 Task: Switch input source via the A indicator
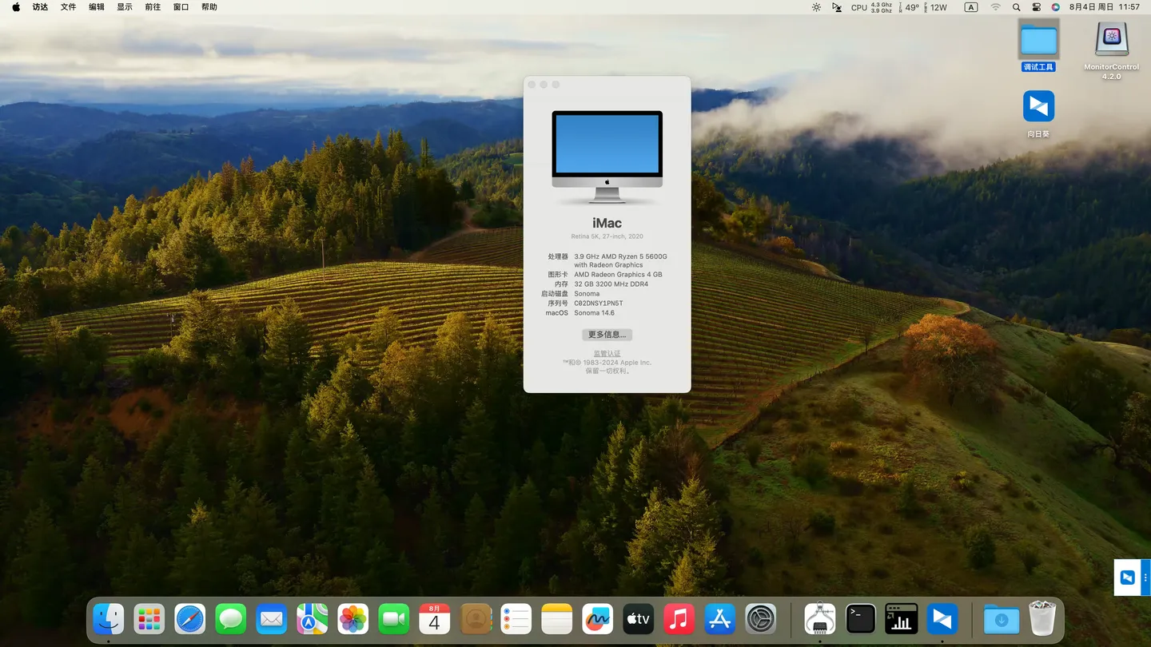pos(970,7)
